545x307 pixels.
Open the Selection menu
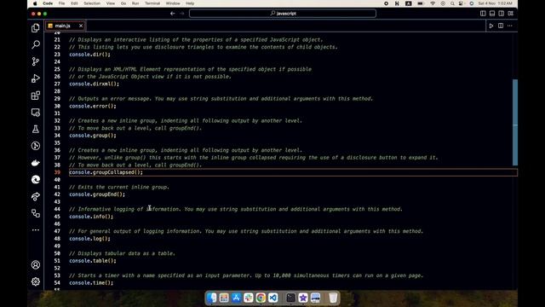(x=92, y=3)
